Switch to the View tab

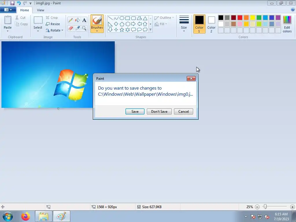pos(40,10)
